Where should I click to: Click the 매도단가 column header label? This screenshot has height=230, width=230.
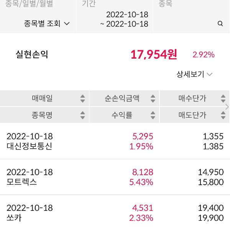point(192,115)
